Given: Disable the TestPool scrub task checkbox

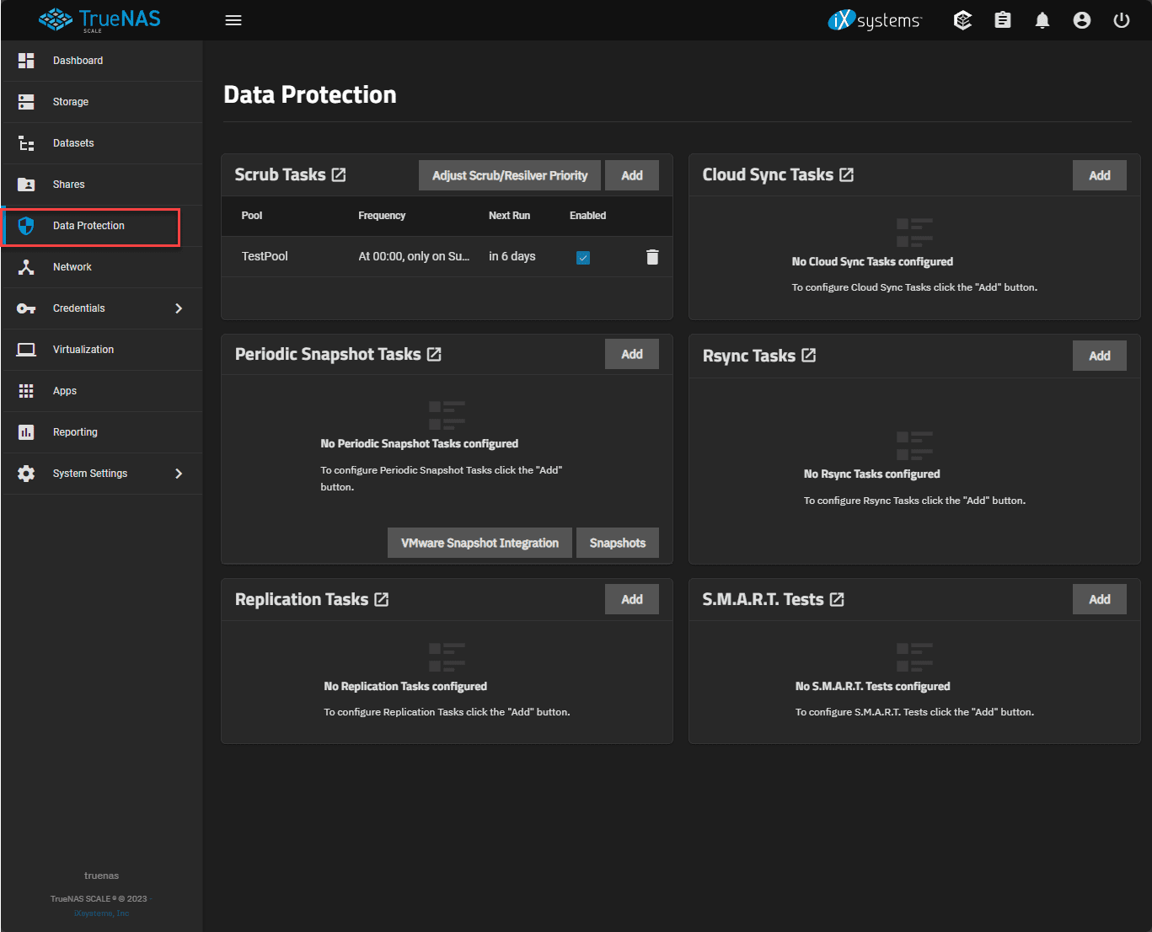Looking at the screenshot, I should click(x=583, y=257).
